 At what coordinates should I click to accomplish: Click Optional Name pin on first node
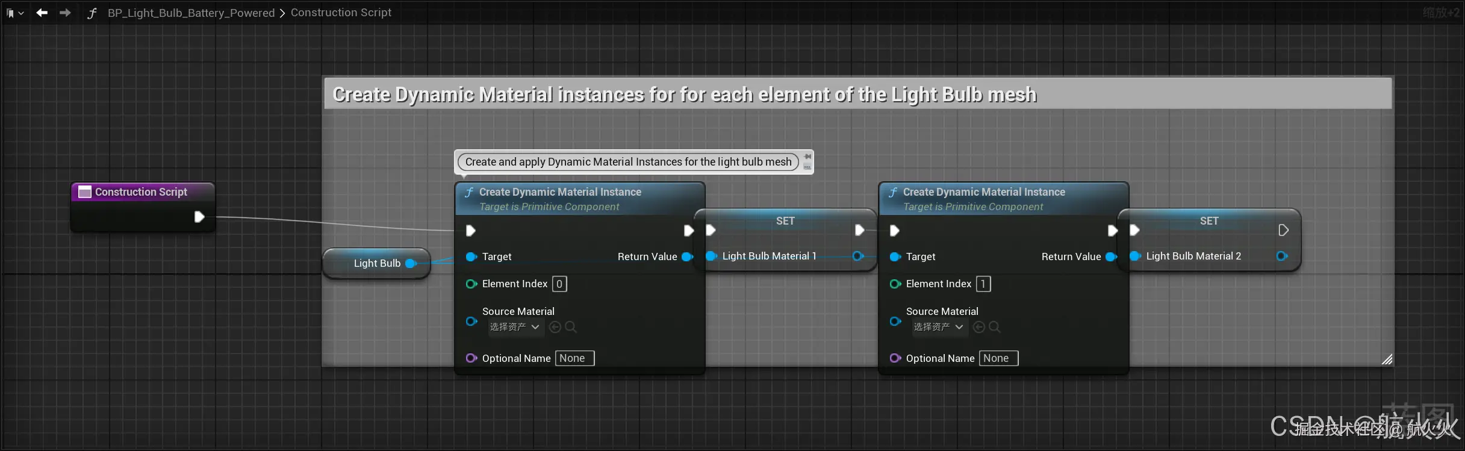[x=471, y=358]
